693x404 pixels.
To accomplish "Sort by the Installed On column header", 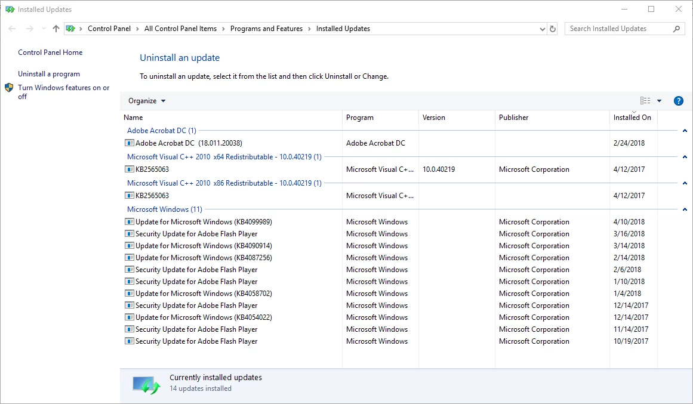I will click(633, 118).
